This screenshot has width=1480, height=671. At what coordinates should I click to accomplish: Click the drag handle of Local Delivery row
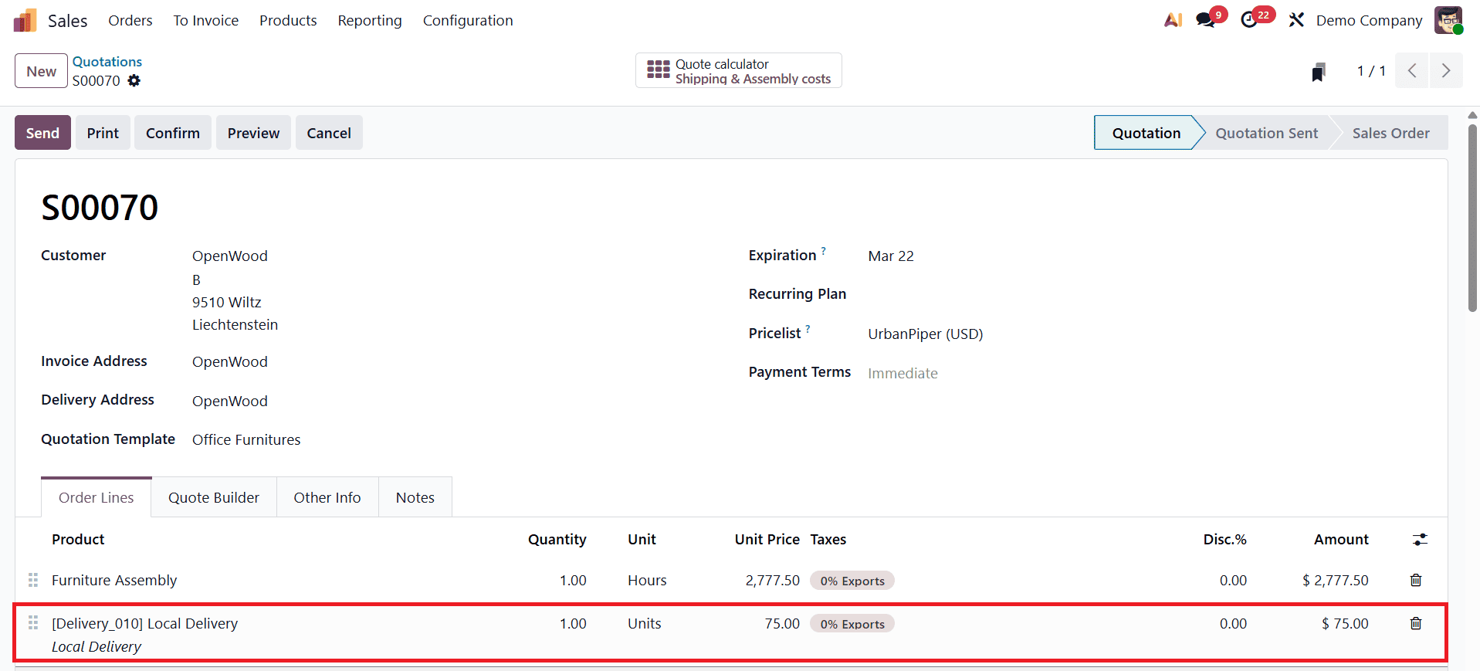click(33, 622)
